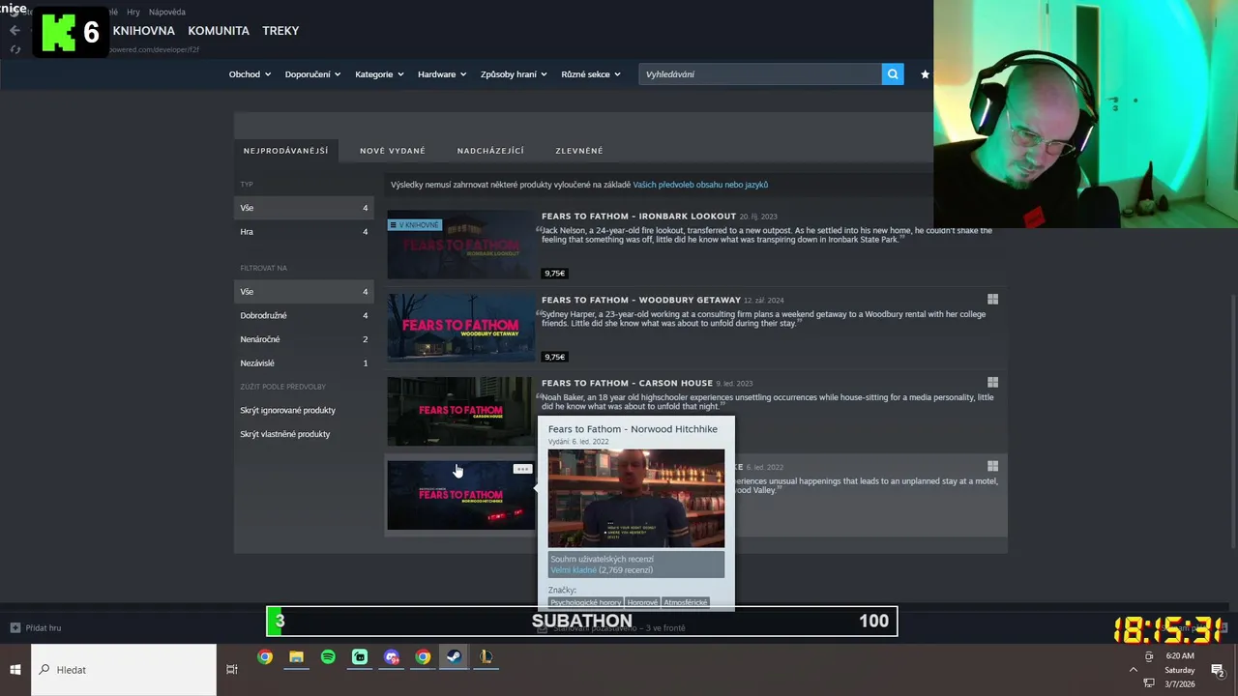
Task: Switch to Steam taskbar icon
Action: (454, 657)
